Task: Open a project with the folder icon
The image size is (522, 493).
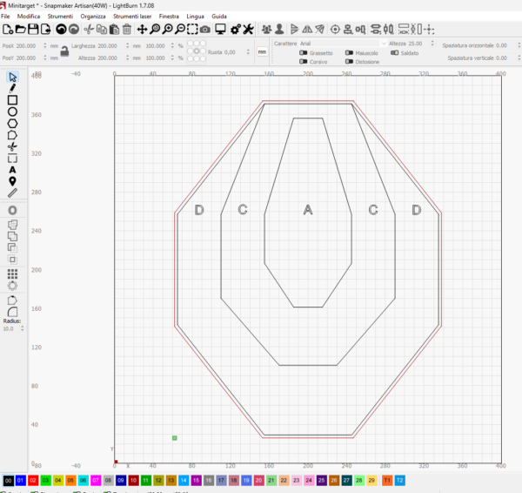Action: point(20,30)
